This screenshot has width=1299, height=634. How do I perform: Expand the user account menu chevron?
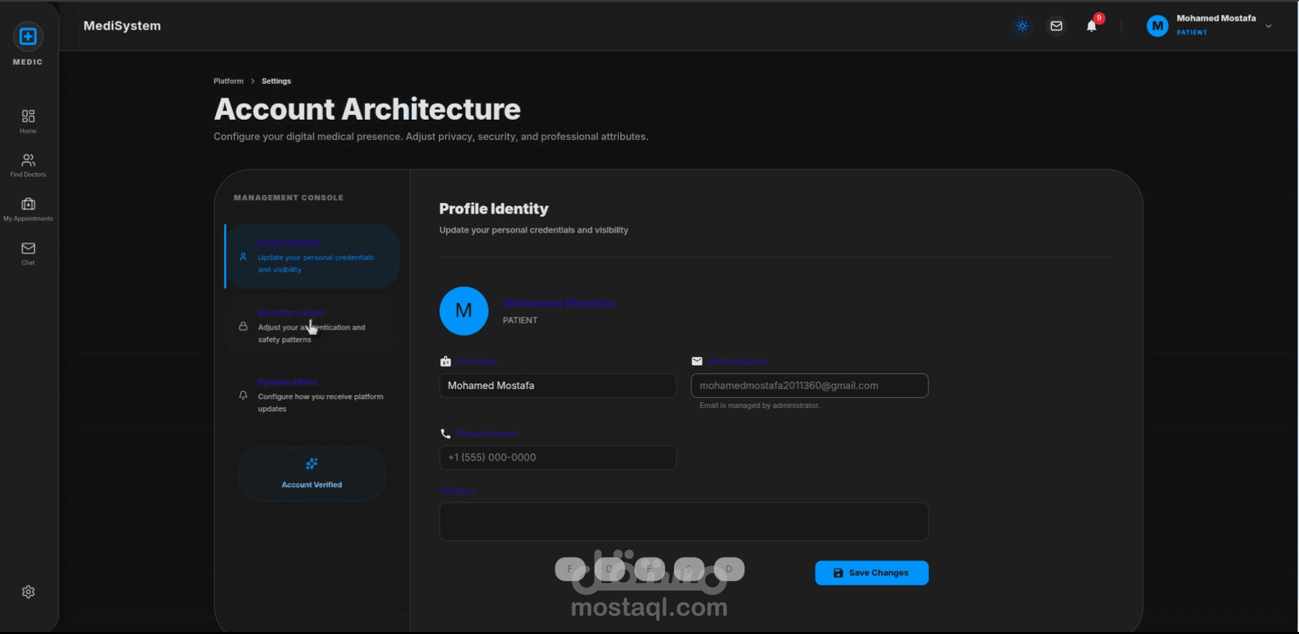1269,26
